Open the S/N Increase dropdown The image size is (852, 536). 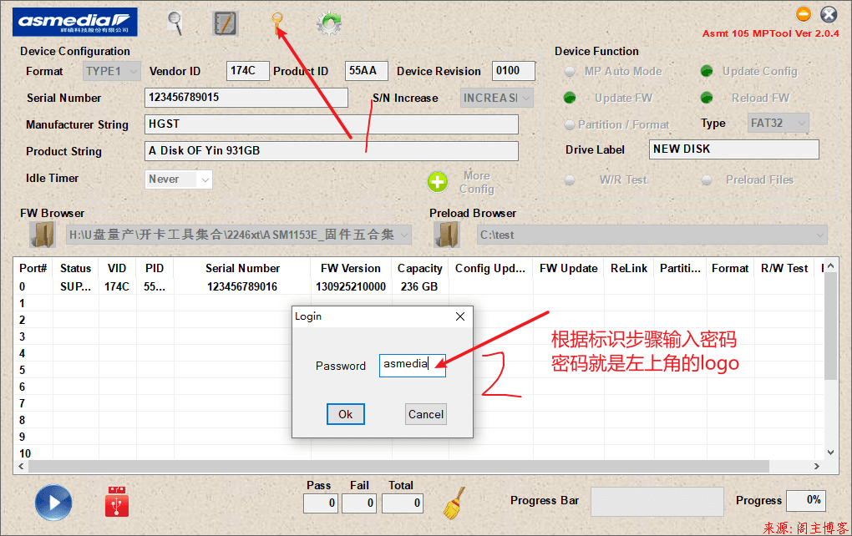click(x=497, y=98)
